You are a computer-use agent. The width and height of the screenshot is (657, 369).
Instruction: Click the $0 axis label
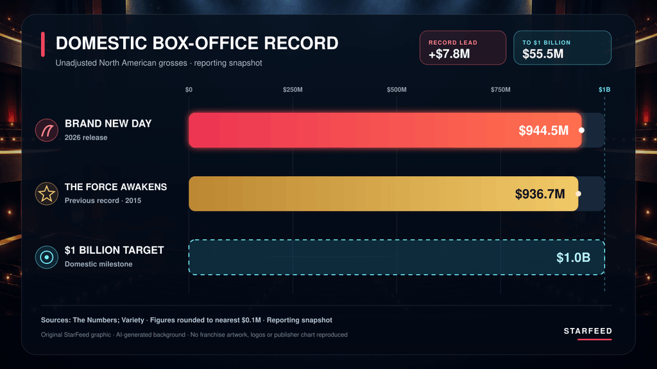(x=189, y=90)
